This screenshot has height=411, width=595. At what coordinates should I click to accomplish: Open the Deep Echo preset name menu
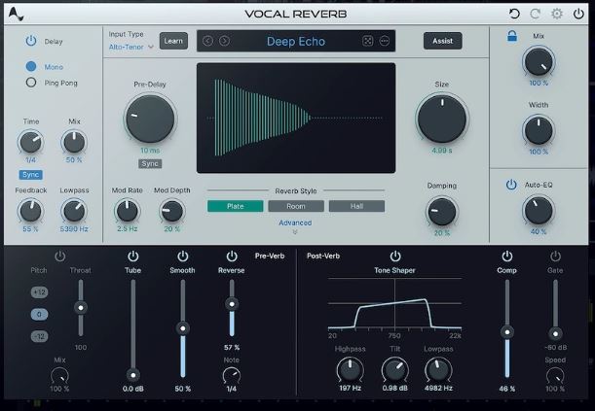click(x=296, y=41)
